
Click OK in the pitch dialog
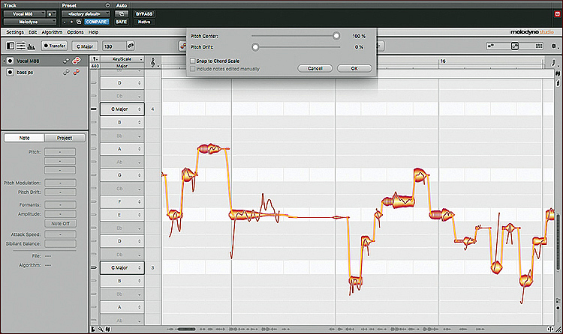(x=354, y=68)
